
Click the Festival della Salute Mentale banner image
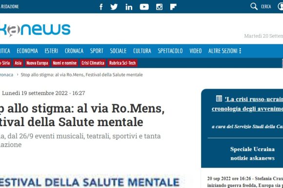(x=92, y=181)
